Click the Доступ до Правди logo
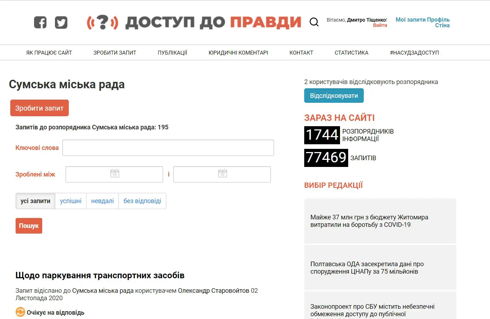The width and height of the screenshot is (490, 319). (x=193, y=22)
